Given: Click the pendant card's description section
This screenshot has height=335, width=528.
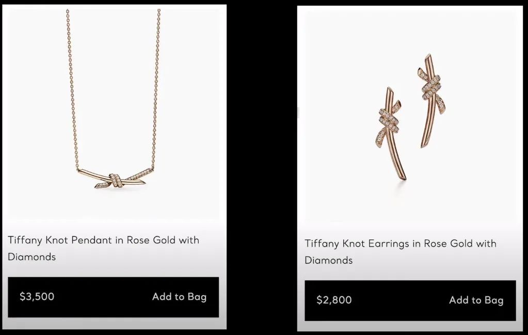Looking at the screenshot, I should pos(103,248).
